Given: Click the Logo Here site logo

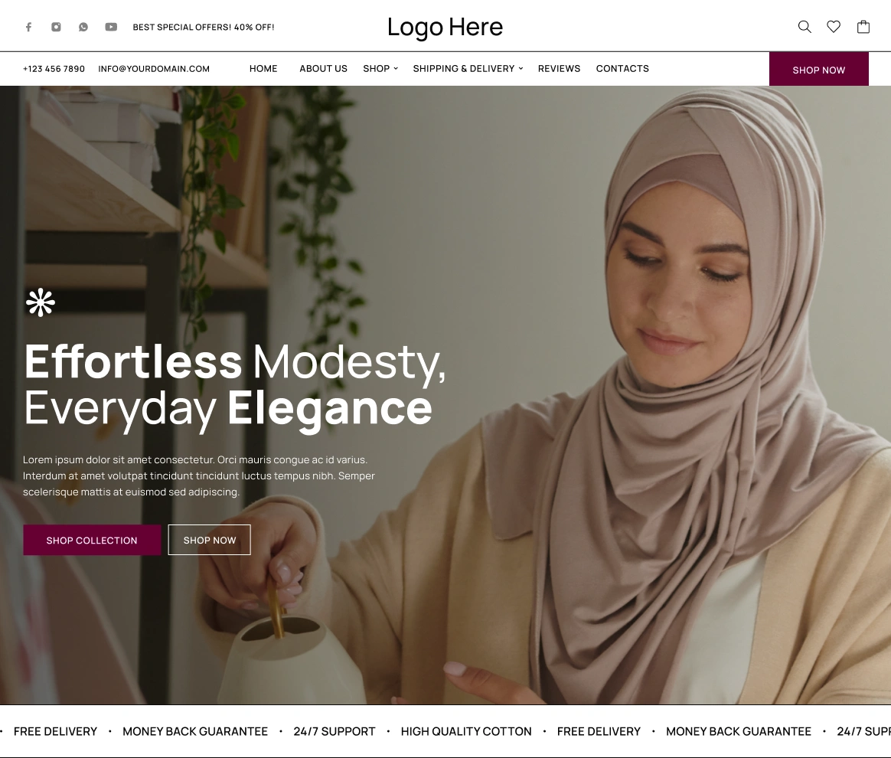Looking at the screenshot, I should tap(445, 28).
